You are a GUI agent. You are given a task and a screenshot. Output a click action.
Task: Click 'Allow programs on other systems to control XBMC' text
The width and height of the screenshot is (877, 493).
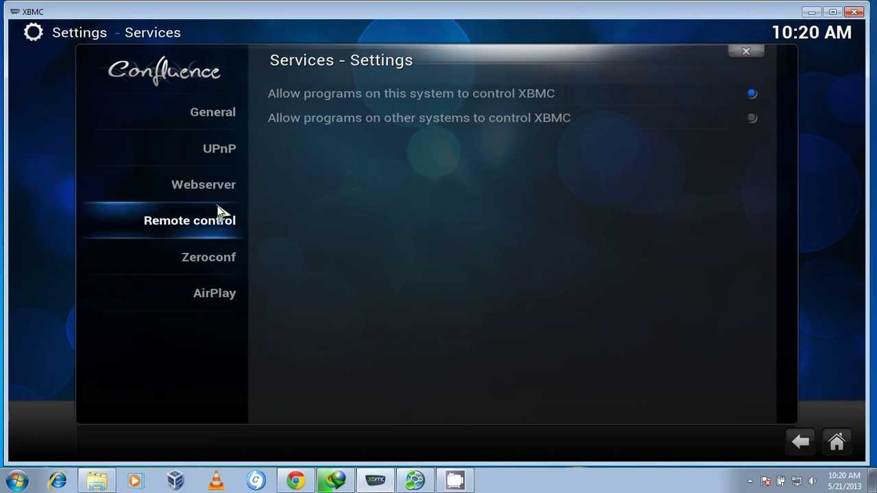(x=419, y=118)
